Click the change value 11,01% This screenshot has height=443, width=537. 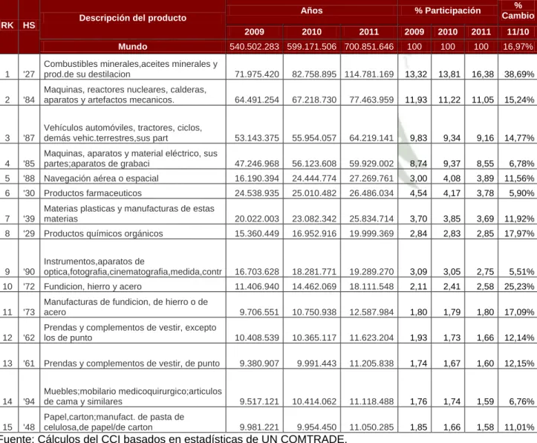[x=519, y=427]
